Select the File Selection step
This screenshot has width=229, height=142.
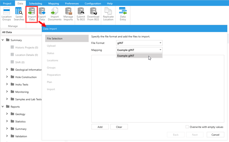tap(67, 39)
